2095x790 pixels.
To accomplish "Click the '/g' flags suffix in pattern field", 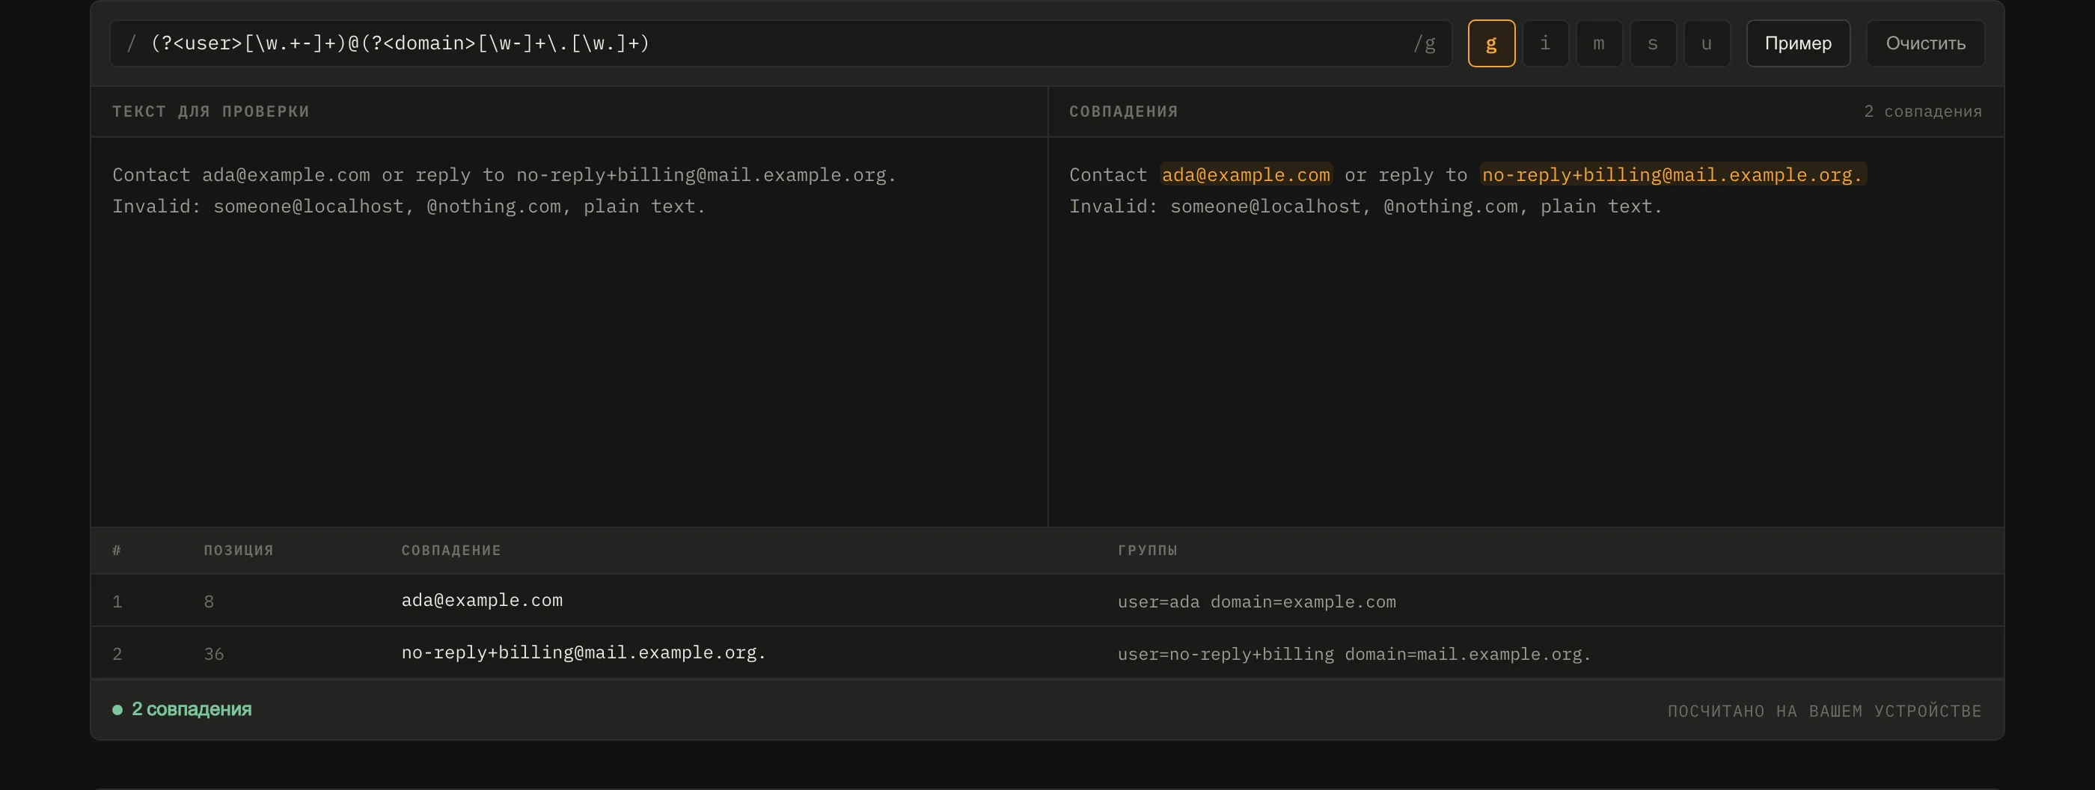I will (x=1424, y=44).
